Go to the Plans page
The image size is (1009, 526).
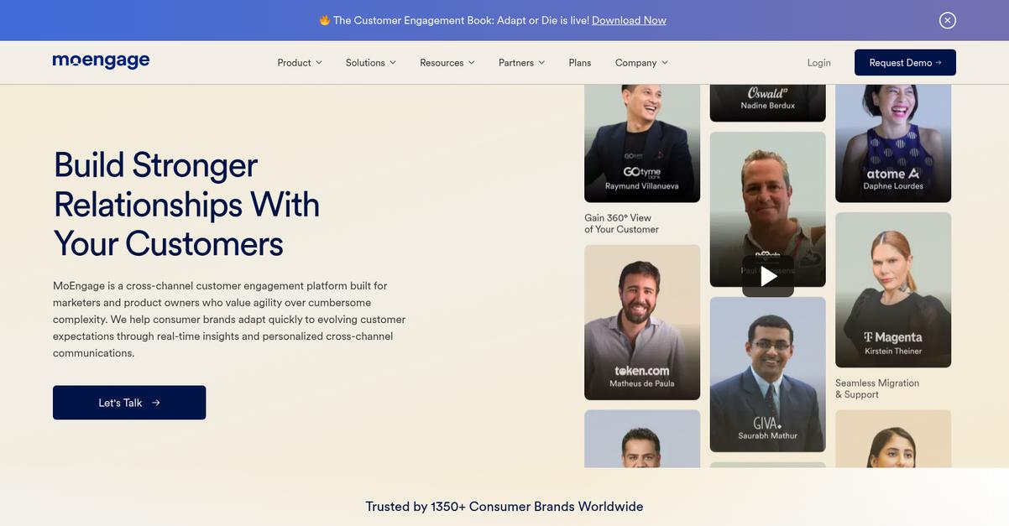pyautogui.click(x=580, y=63)
